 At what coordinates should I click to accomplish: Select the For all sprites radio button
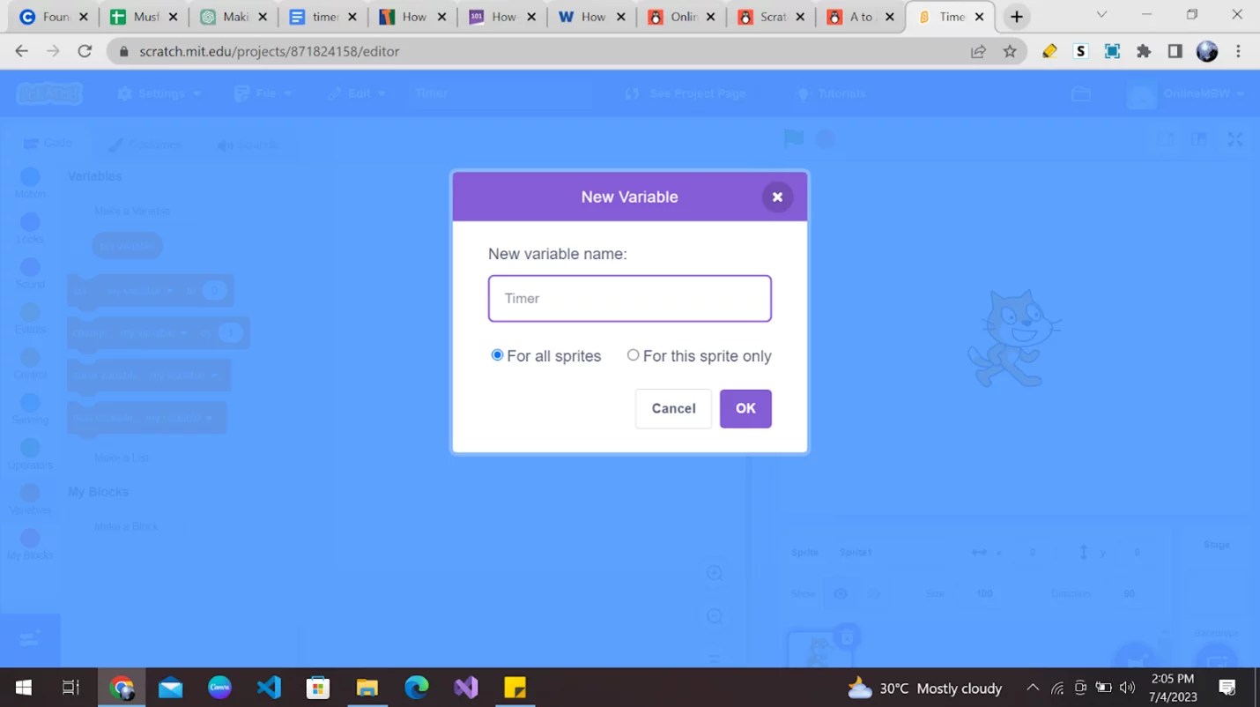click(x=497, y=354)
